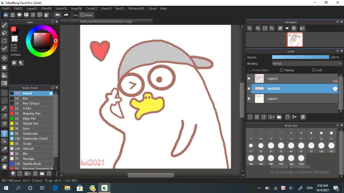Image resolution: width=344 pixels, height=193 pixels.
Task: Open the add layer dropdown arrow
Action: [x=273, y=117]
